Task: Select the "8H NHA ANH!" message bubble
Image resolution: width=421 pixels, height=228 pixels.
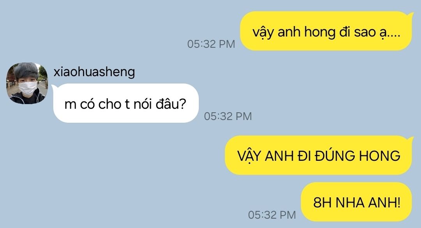Action: (x=356, y=202)
